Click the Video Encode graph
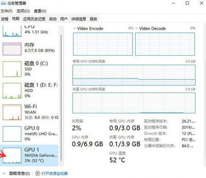The height and width of the screenshot is (178, 206). coord(103,44)
